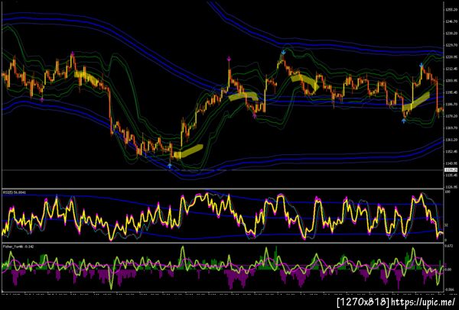Screen dimensions: 459x310
Task: Select the magenta up arrow under the mid-chart dip
Action: [255, 116]
